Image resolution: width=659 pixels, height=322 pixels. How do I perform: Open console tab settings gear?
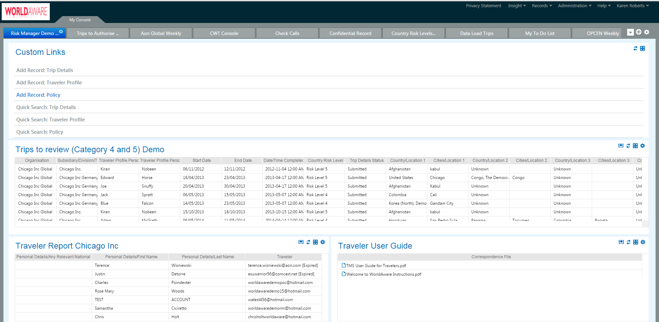pyautogui.click(x=647, y=32)
